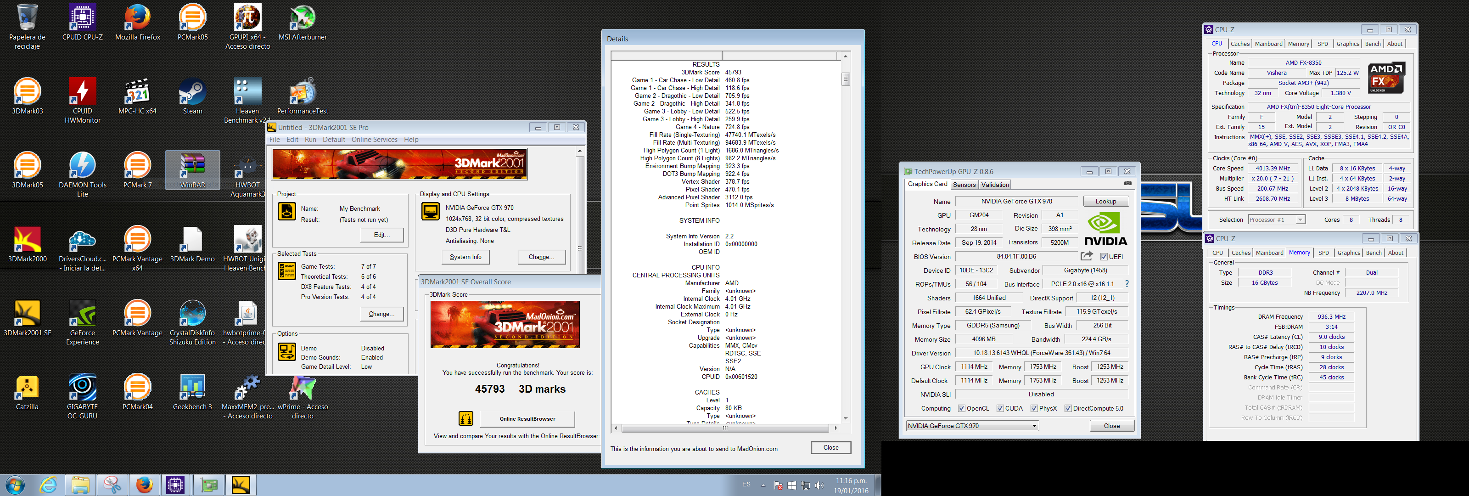This screenshot has width=1469, height=496.
Task: Click Online ResultBrowser button
Action: coord(527,418)
